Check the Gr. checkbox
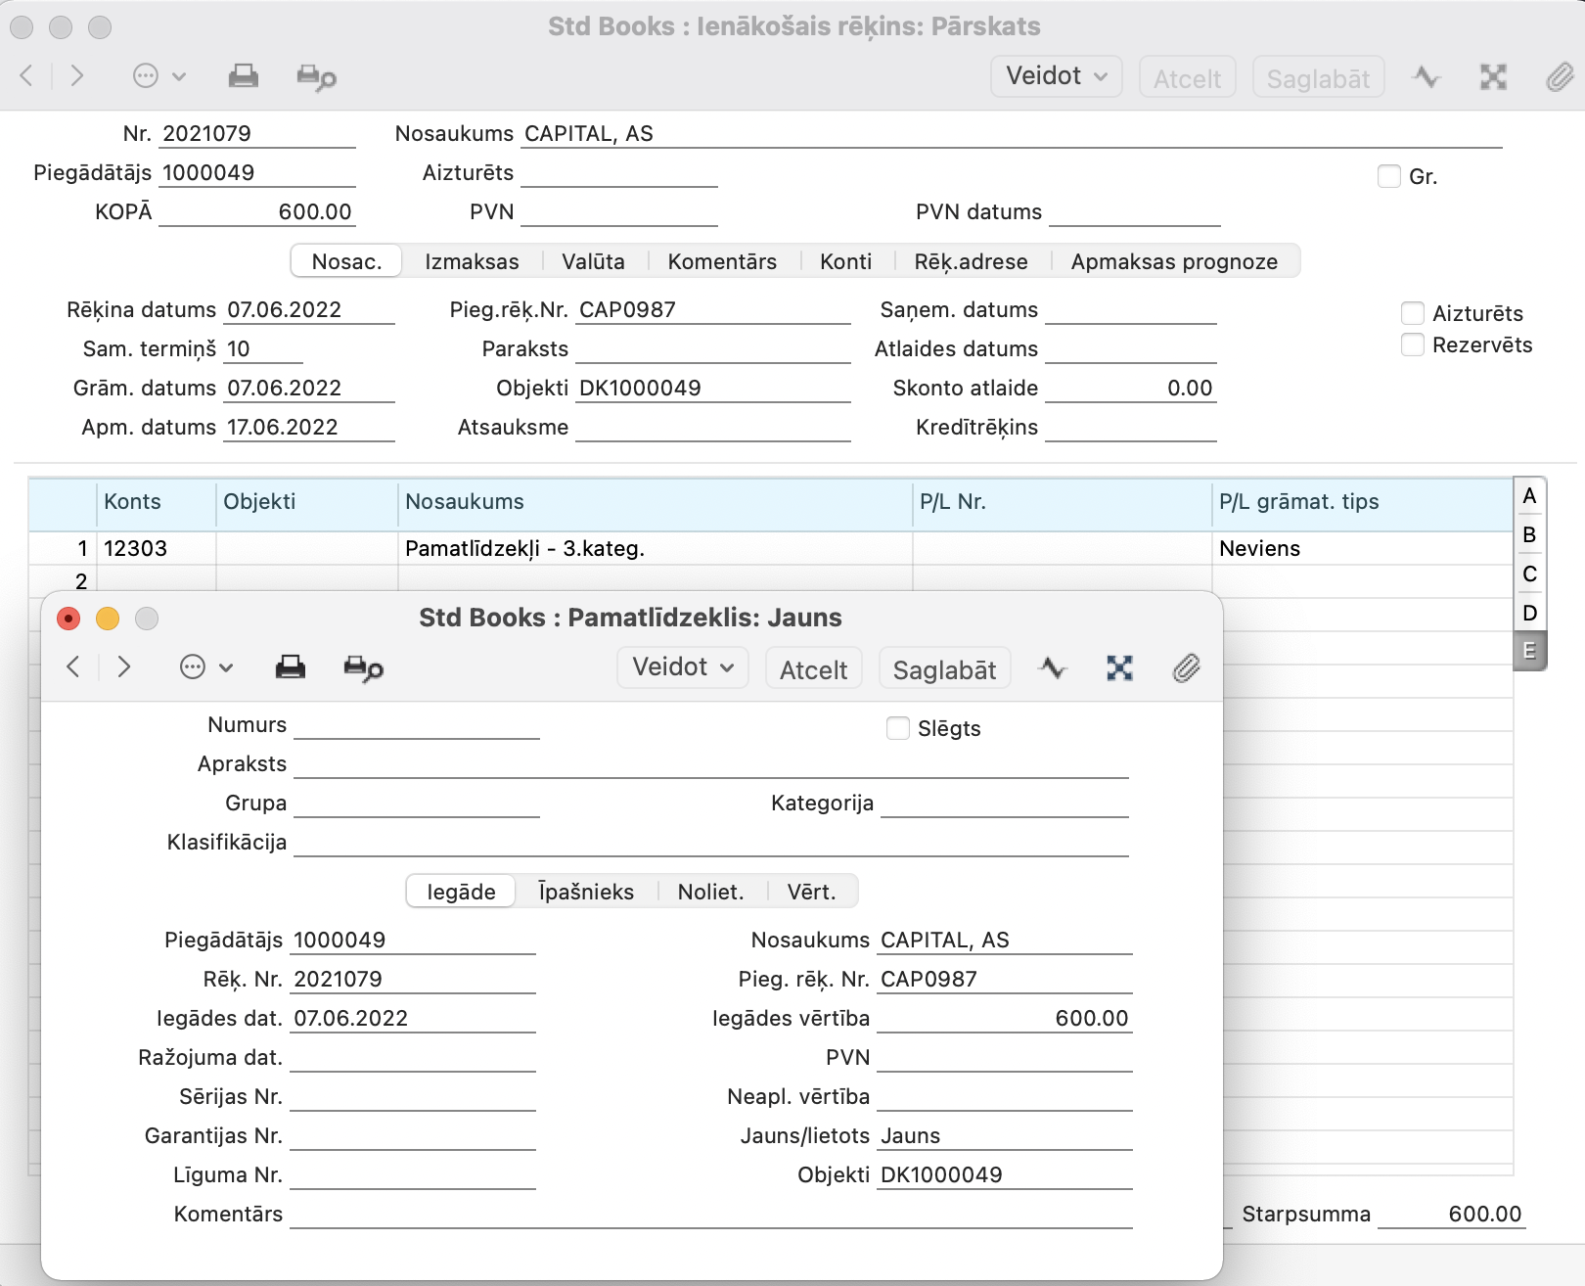 coord(1388,176)
